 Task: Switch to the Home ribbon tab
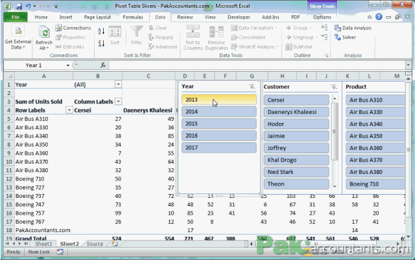pos(41,17)
